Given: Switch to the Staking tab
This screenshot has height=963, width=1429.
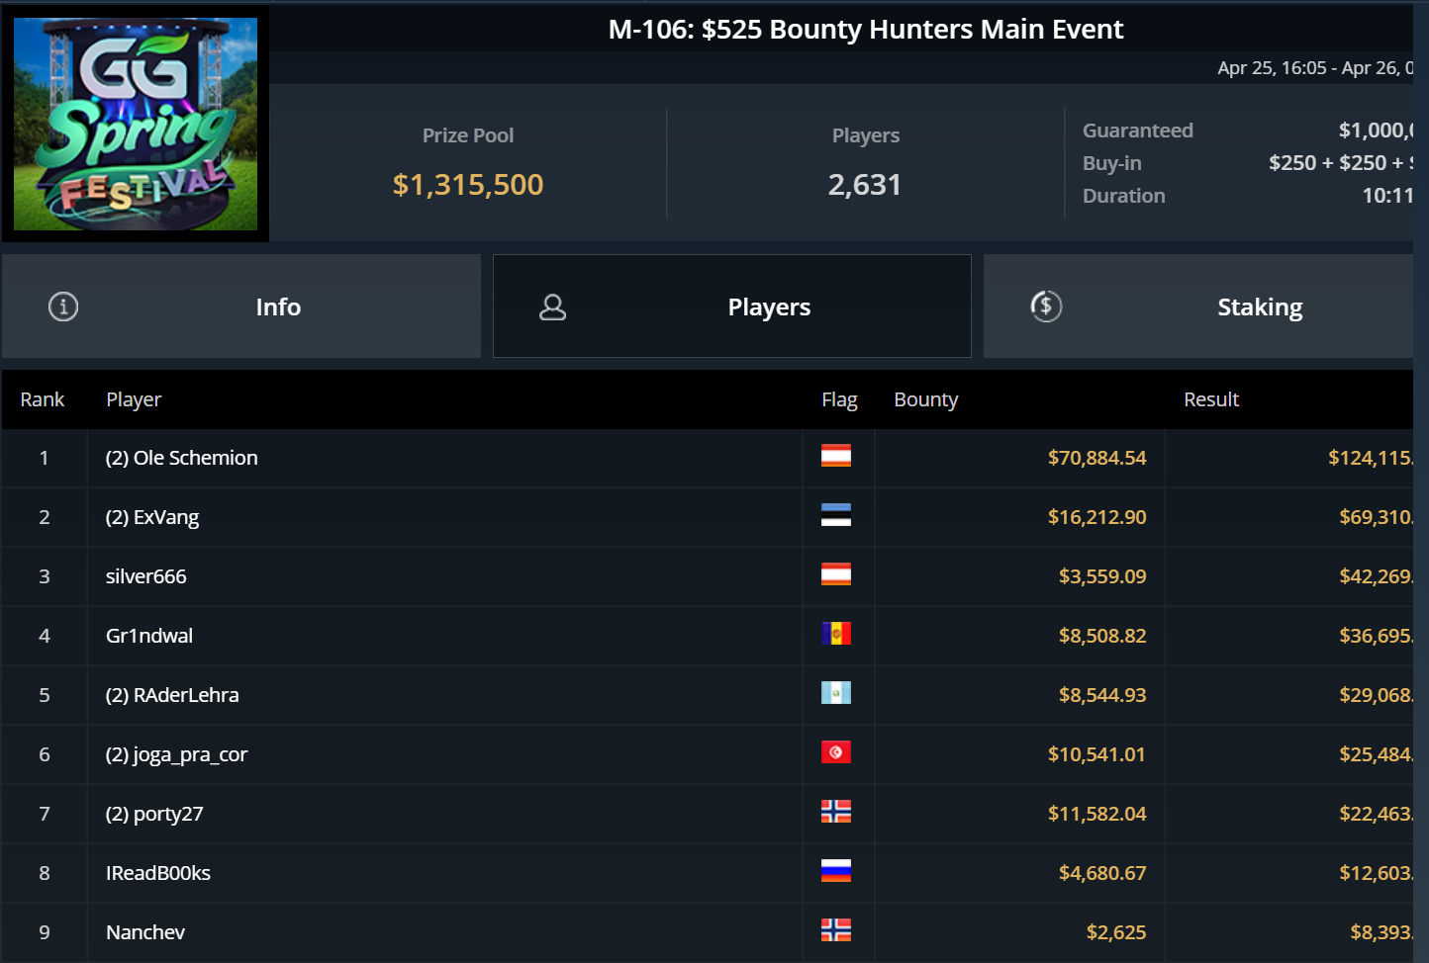Looking at the screenshot, I should point(1259,307).
